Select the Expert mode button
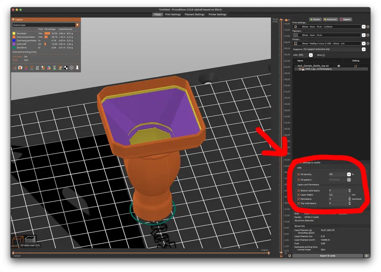The width and height of the screenshot is (381, 272). [x=346, y=20]
